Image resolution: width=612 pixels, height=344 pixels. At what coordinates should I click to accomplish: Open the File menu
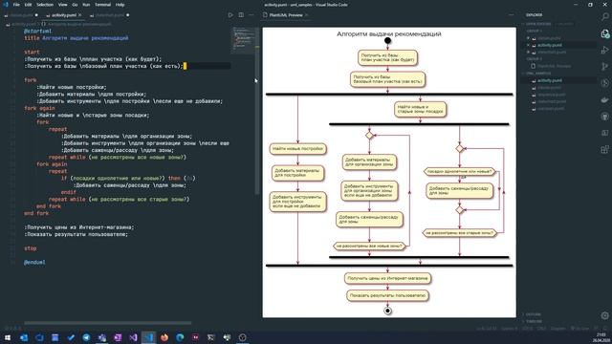point(16,5)
